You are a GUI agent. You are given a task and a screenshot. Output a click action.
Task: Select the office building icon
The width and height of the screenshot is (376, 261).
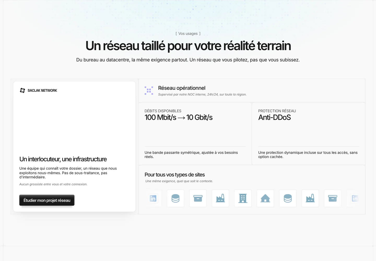click(x=243, y=198)
